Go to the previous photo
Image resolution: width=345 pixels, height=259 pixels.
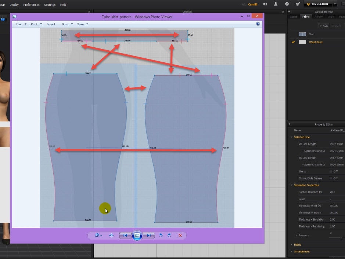(125, 236)
